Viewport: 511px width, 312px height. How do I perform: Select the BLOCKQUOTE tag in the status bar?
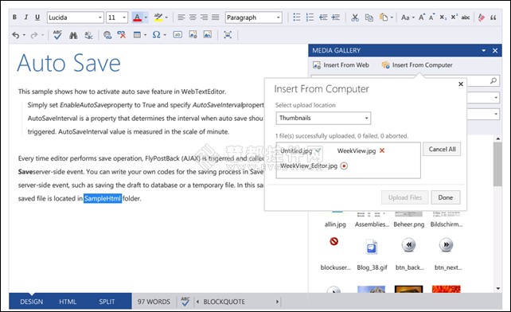point(224,302)
